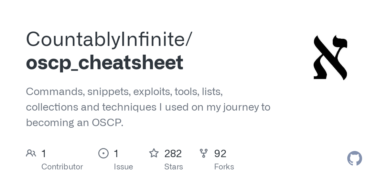
Task: Select the issue circle-dot icon
Action: click(x=103, y=153)
